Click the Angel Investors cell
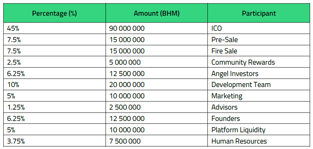The image size is (313, 149). pyautogui.click(x=235, y=73)
